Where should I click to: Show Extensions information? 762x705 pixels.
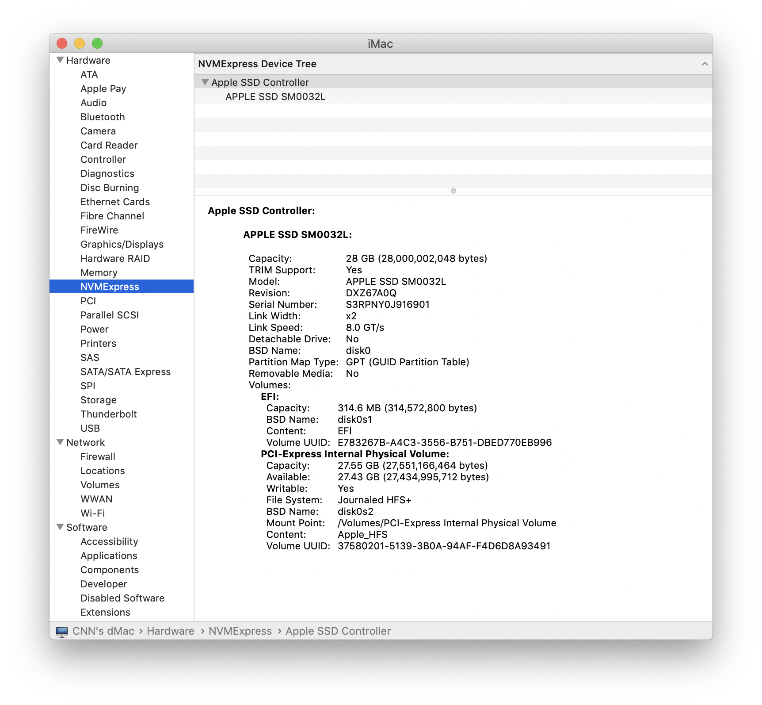click(x=105, y=612)
